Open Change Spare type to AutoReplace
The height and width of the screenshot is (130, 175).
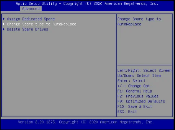click(x=41, y=24)
